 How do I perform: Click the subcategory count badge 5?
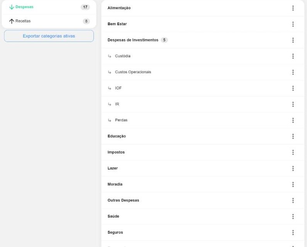pos(164,40)
